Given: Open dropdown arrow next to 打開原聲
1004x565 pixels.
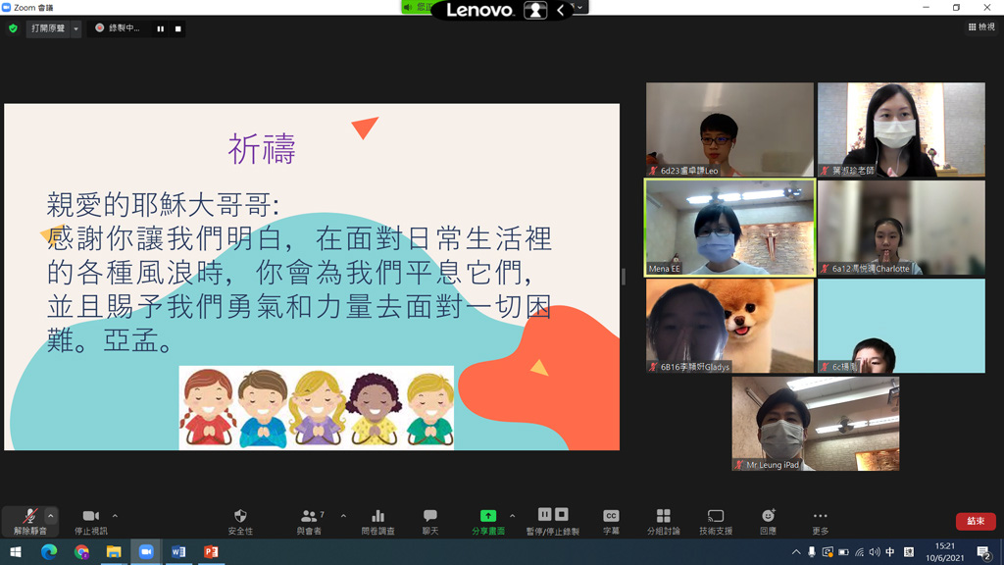Looking at the screenshot, I should (x=75, y=28).
